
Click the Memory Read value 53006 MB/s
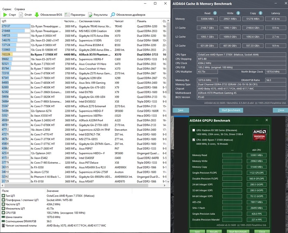(x=207, y=19)
